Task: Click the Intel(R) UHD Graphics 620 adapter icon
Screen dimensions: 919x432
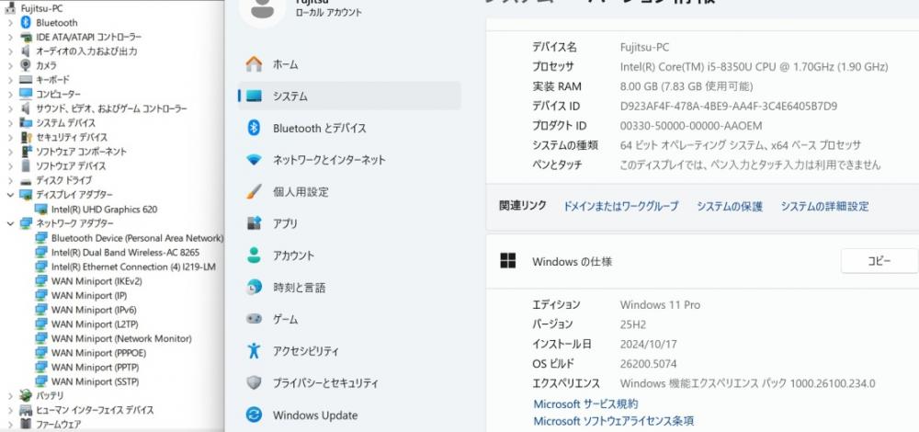Action: coord(41,209)
